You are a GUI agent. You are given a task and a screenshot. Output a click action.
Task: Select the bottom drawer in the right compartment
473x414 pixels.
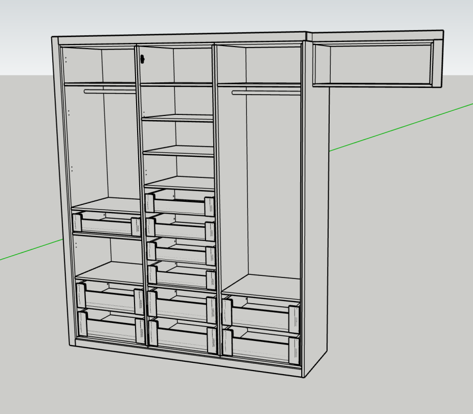coord(261,345)
